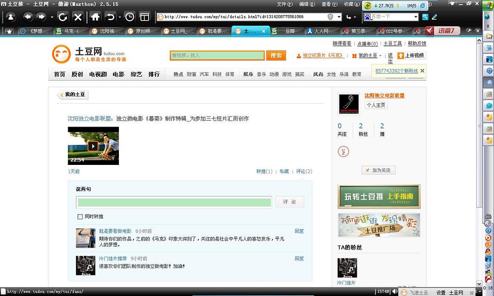Screen dimensions: 494x296
Task: Open the 文件(F) menu
Action: (285, 4)
